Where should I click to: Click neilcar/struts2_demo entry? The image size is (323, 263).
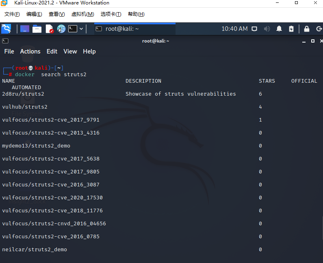pyautogui.click(x=35, y=250)
